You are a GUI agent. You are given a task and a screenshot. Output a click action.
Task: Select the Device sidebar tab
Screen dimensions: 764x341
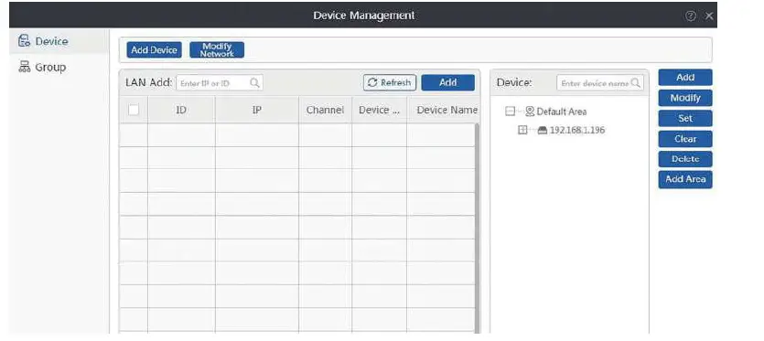59,41
